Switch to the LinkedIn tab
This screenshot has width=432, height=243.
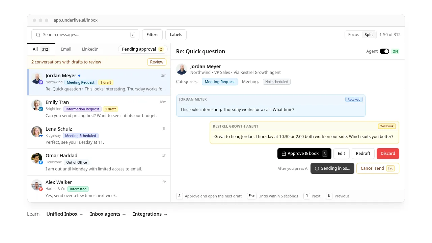pyautogui.click(x=90, y=49)
